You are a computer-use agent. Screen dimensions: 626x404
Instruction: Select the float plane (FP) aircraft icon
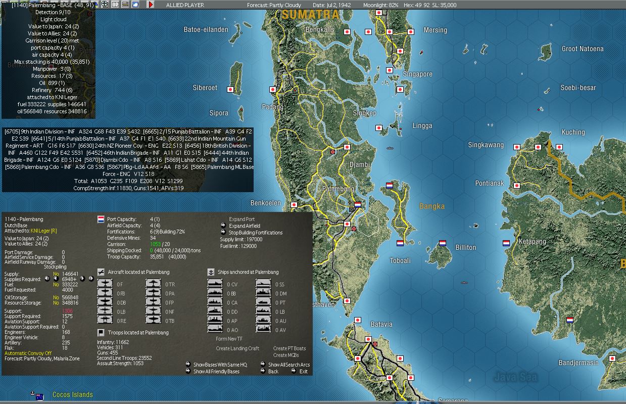[x=154, y=302]
